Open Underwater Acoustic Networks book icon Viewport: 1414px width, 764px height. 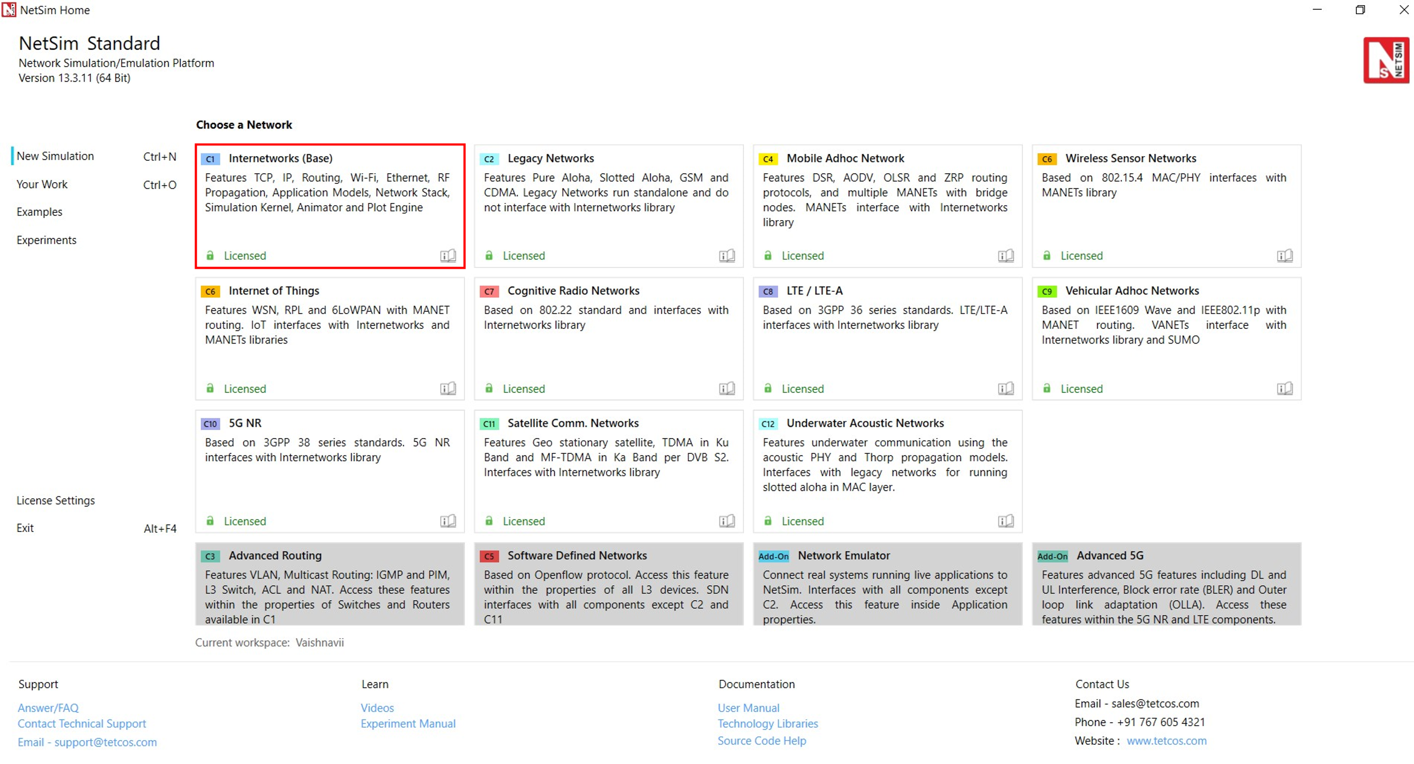1006,521
